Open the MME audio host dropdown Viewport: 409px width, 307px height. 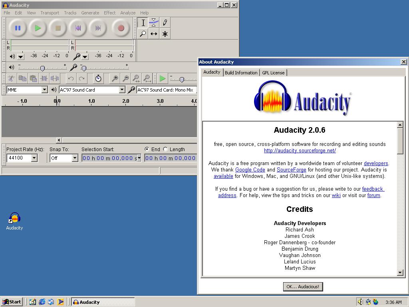(x=45, y=90)
